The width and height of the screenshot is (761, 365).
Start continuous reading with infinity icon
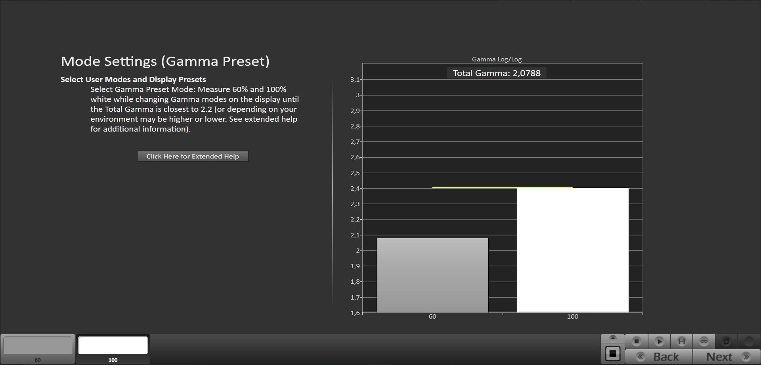pos(704,341)
